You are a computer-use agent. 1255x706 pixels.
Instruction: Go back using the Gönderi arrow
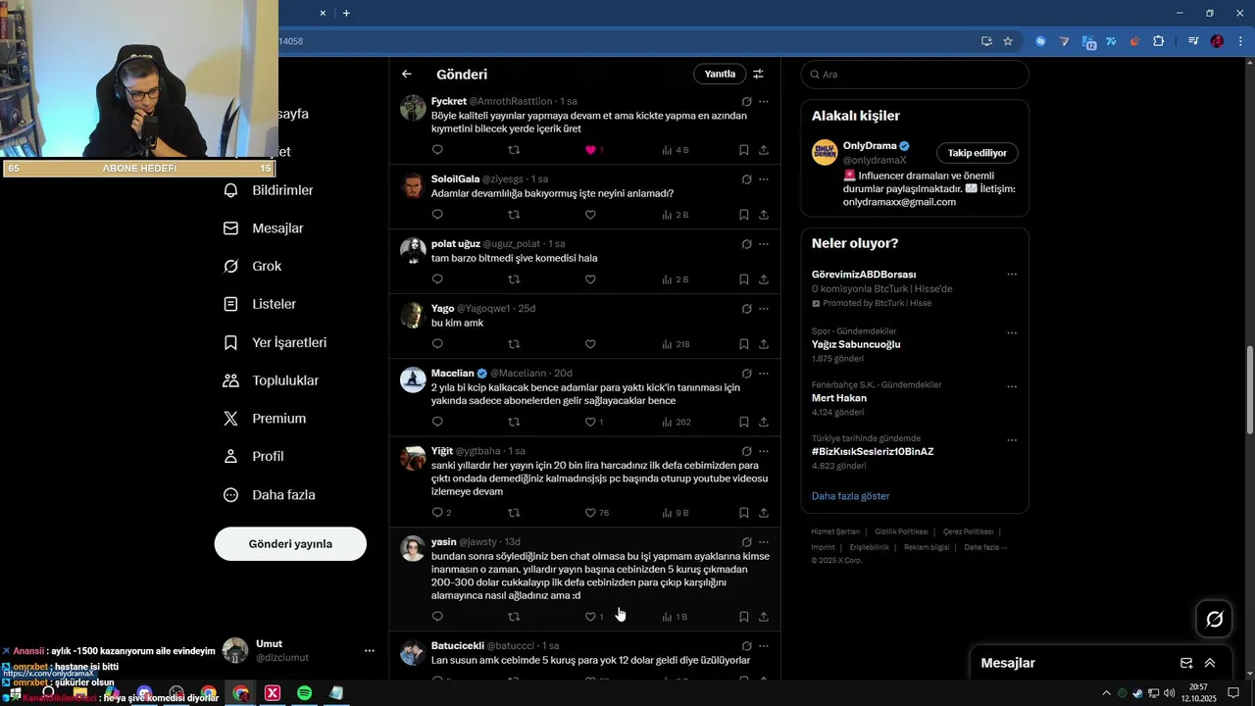coord(407,74)
